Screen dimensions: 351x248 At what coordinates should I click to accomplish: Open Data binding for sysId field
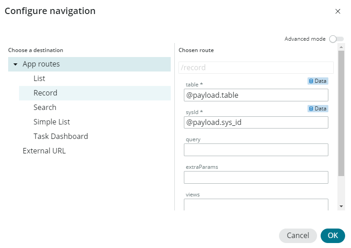click(317, 109)
